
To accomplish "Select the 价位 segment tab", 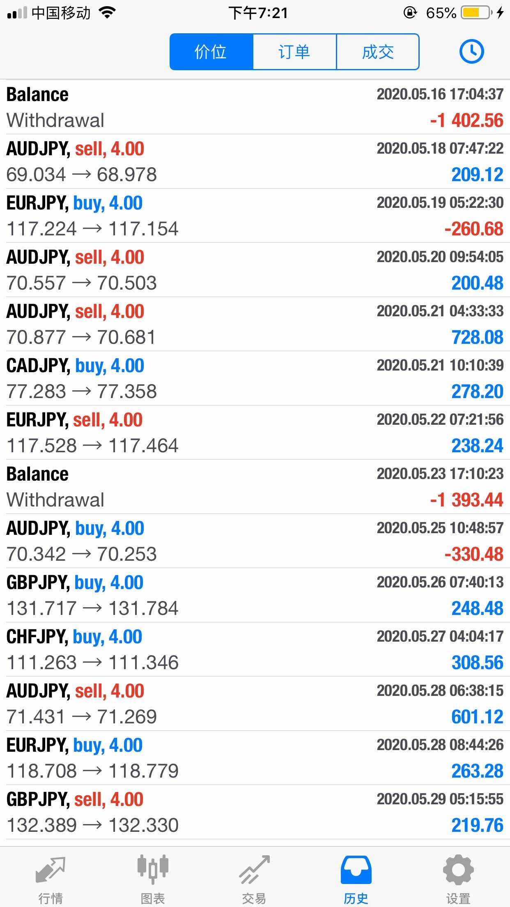I will (x=211, y=52).
